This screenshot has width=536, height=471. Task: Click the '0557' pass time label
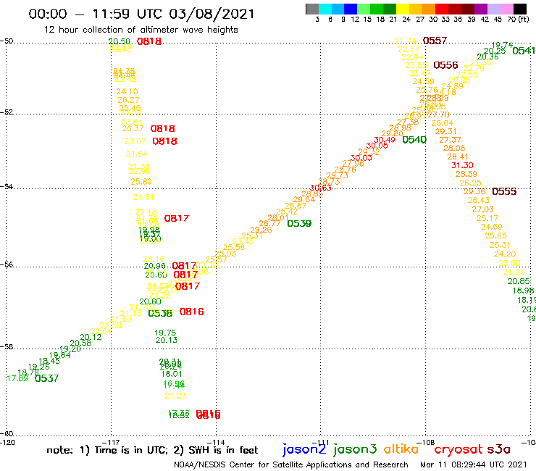(435, 41)
